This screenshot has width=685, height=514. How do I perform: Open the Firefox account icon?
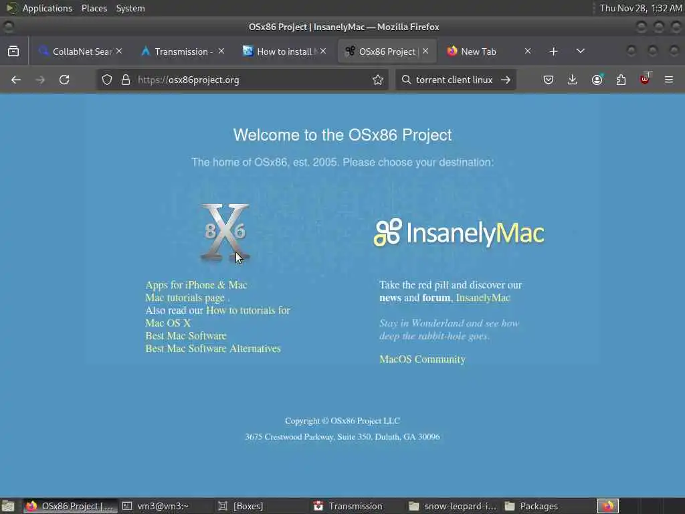click(597, 80)
